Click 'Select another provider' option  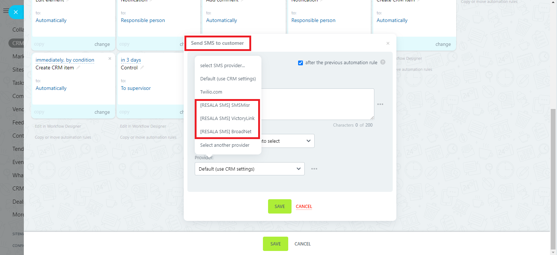pyautogui.click(x=224, y=145)
